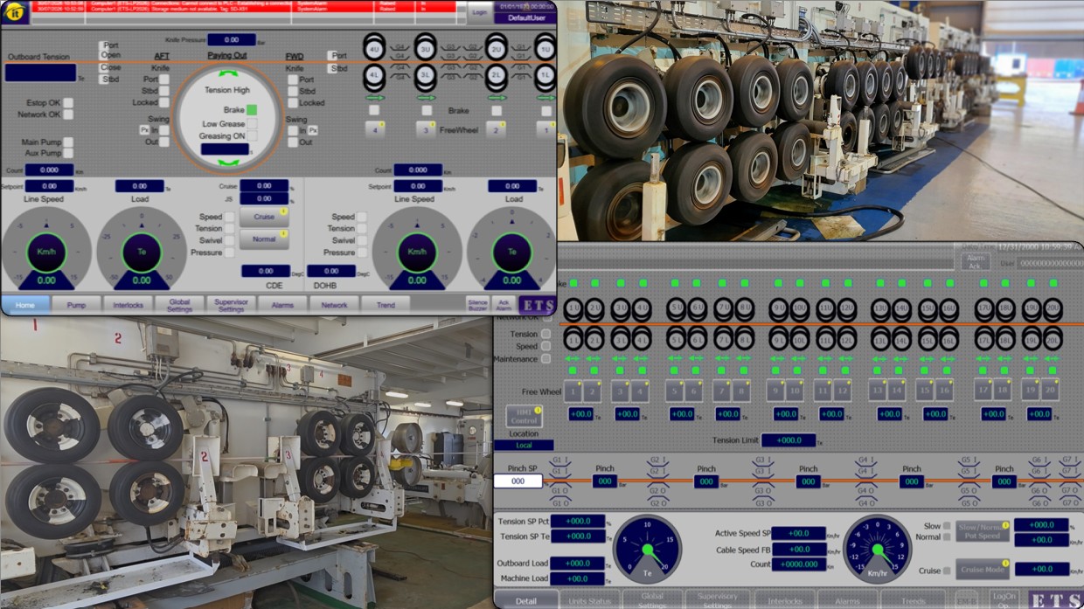Toggle the Aux Pump checkbox
Image resolution: width=1084 pixels, height=609 pixels.
coord(68,154)
